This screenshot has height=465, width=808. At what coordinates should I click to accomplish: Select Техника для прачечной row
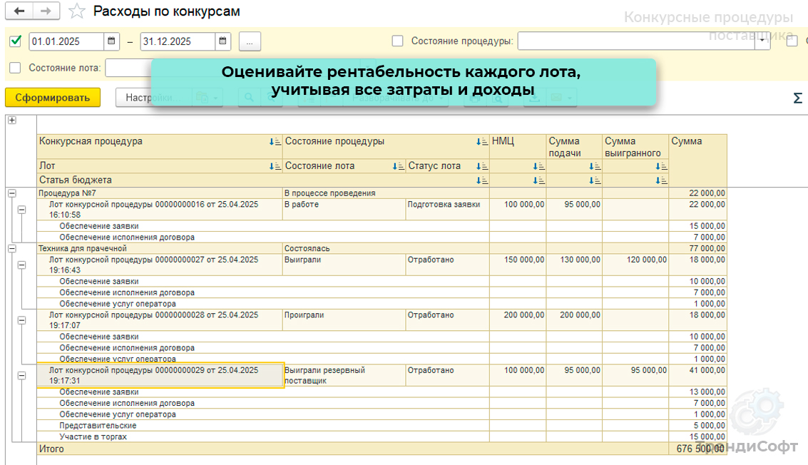382,248
